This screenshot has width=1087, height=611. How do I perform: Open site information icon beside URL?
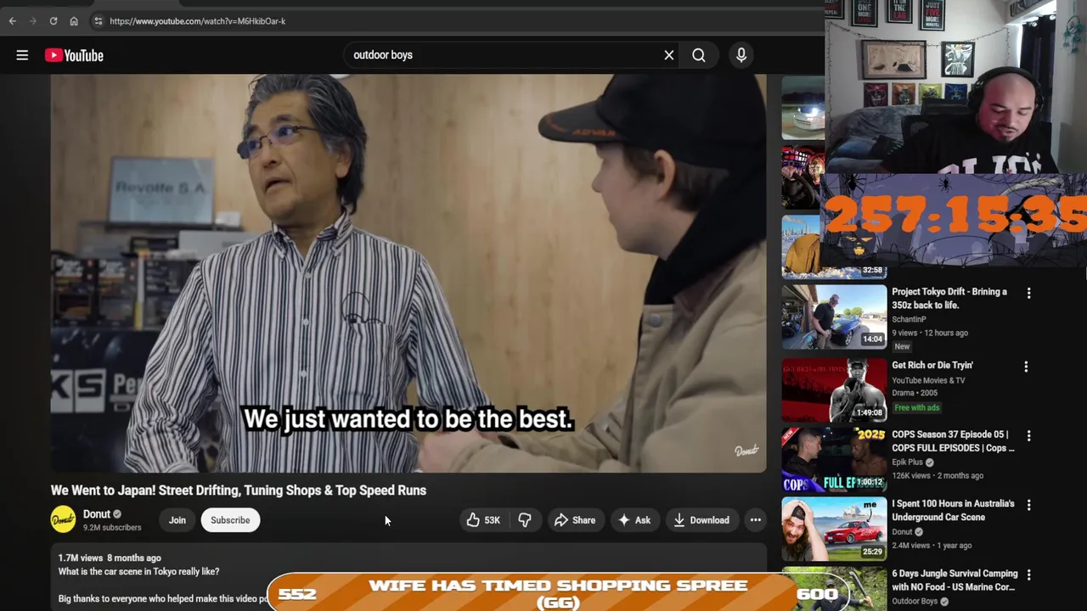click(99, 21)
